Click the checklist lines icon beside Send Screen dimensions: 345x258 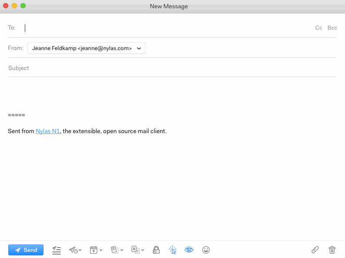tap(57, 250)
